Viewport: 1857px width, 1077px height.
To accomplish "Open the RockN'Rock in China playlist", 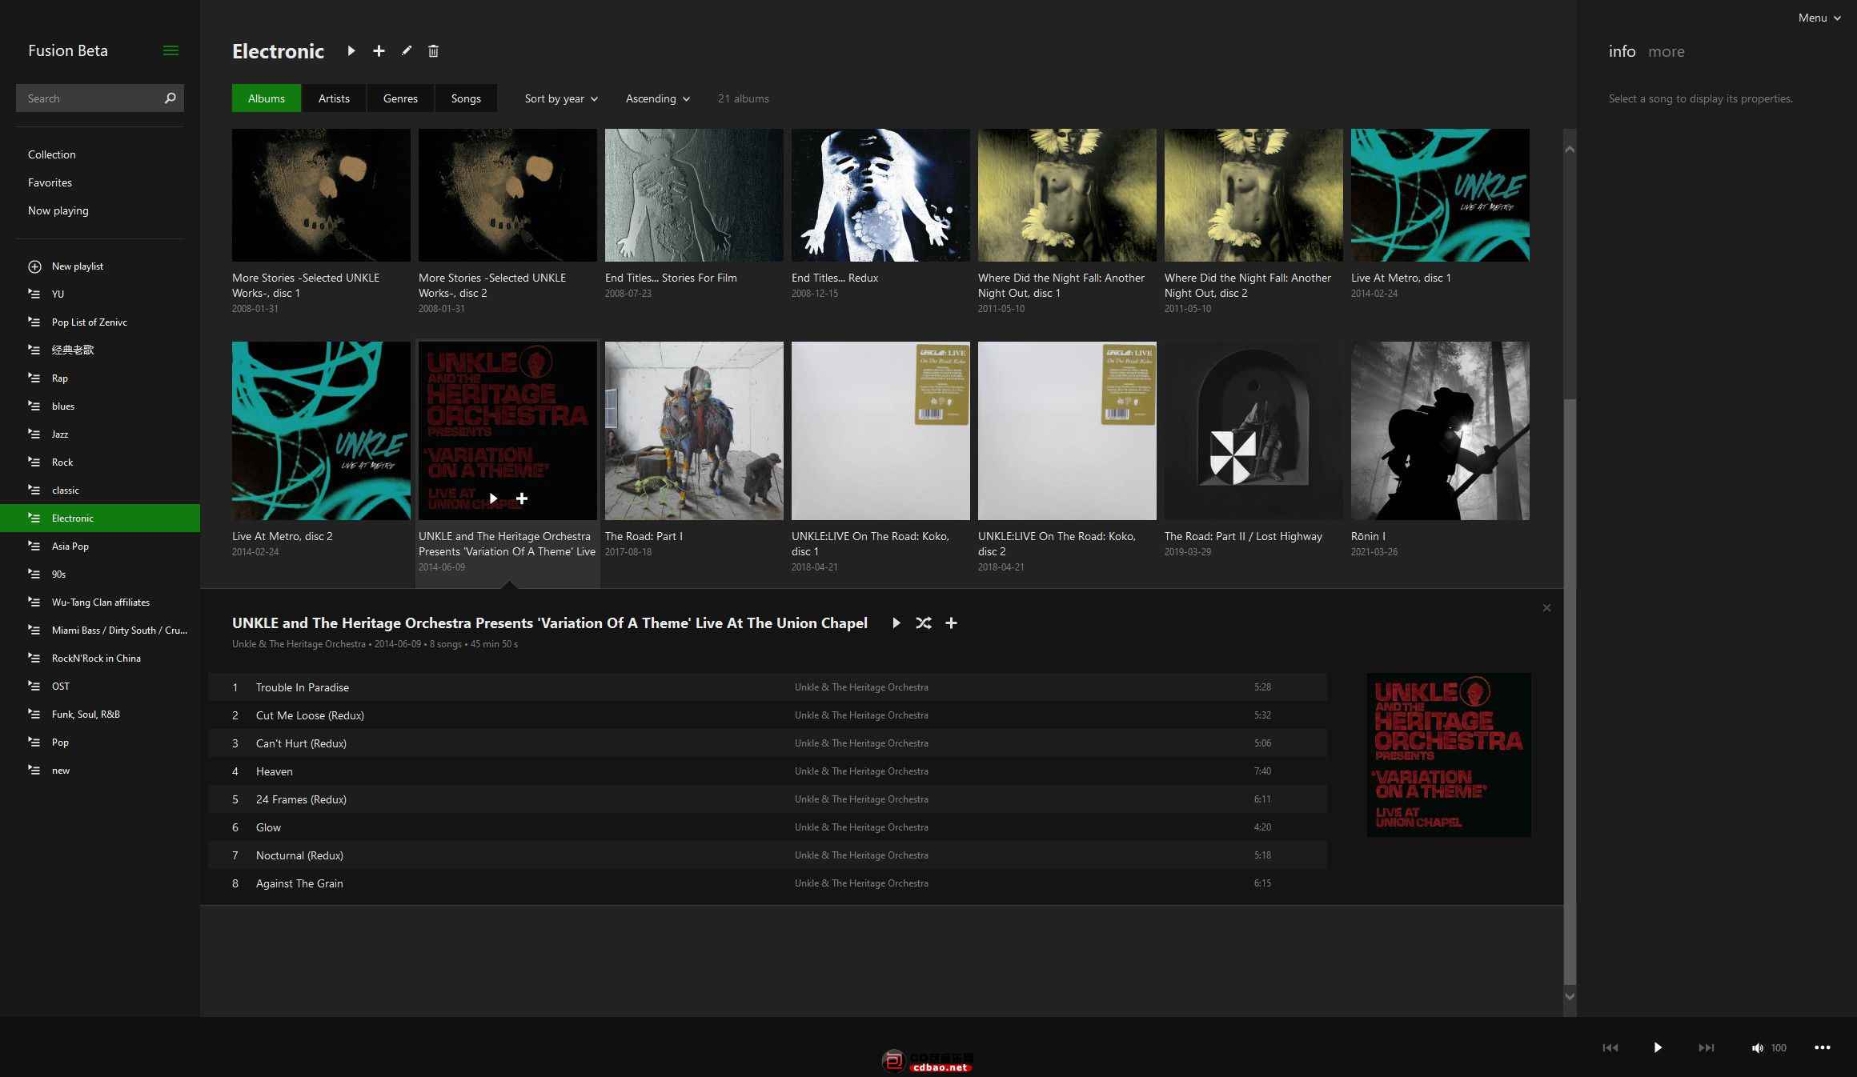I will coord(100,658).
